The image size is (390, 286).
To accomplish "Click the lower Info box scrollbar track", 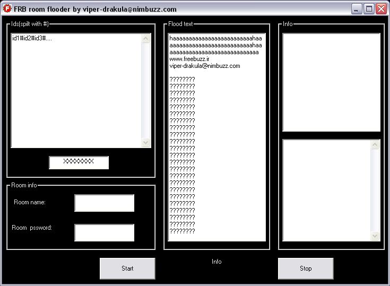I will click(375, 190).
